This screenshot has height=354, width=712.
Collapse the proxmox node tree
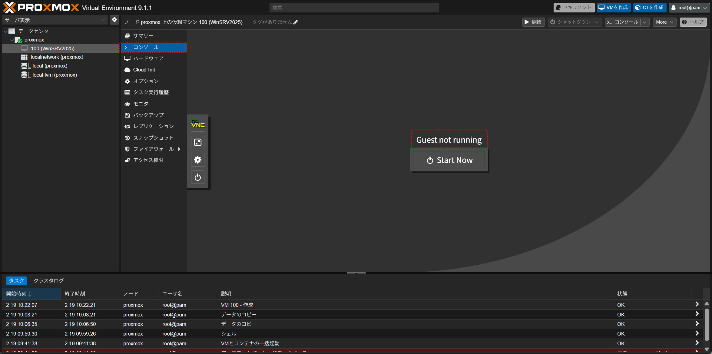coord(12,40)
